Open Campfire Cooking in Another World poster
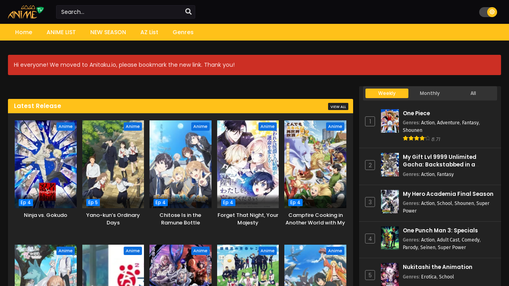This screenshot has height=286, width=509. click(315, 164)
